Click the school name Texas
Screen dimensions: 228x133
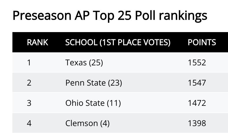(x=76, y=62)
